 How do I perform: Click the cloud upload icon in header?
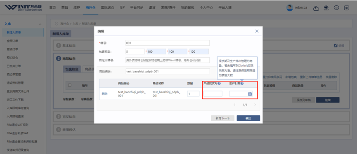click(x=316, y=8)
